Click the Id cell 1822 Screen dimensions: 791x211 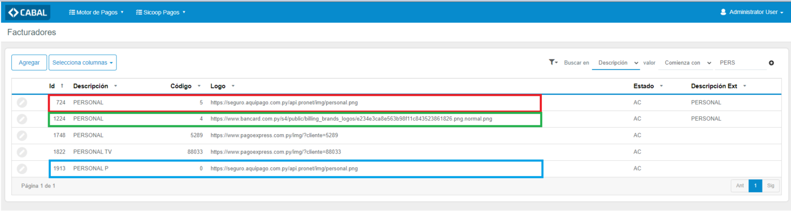tap(59, 152)
